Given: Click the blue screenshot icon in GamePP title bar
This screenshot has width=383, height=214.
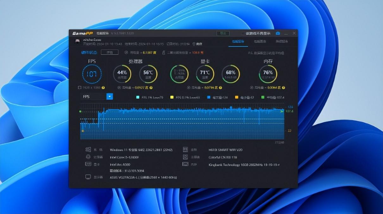Looking at the screenshot, I should [x=278, y=33].
